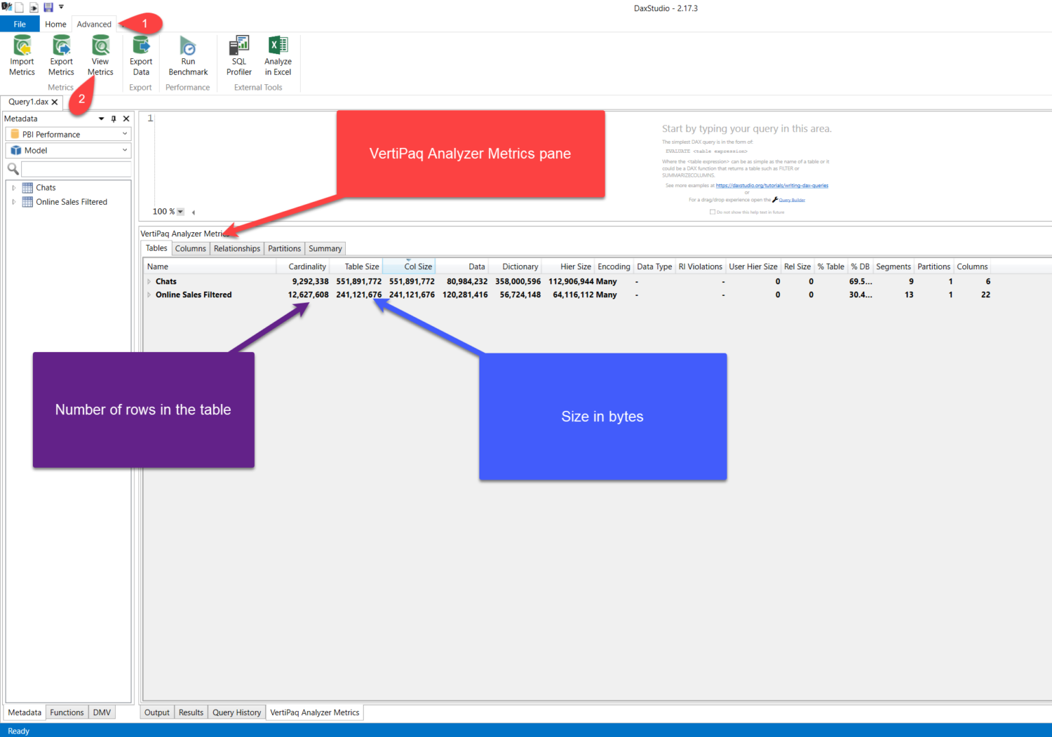Start the SQL Profiler

[238, 54]
